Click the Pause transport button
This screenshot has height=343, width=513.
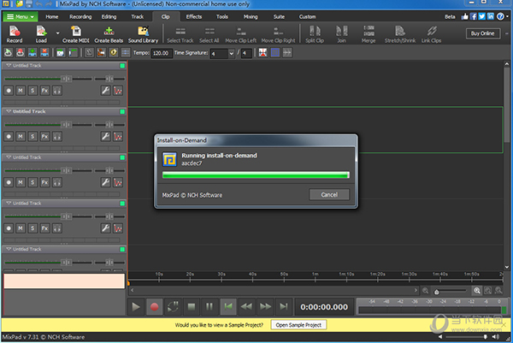209,307
